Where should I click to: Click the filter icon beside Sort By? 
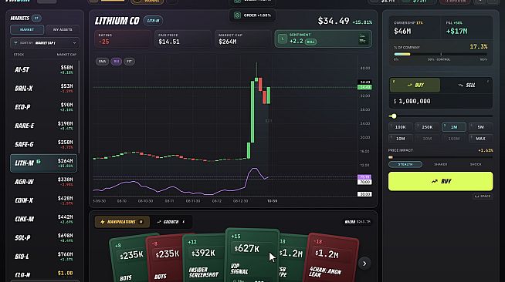pos(15,42)
